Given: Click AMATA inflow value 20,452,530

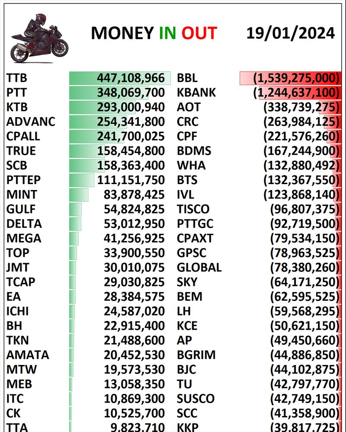Looking at the screenshot, I should [x=134, y=355].
